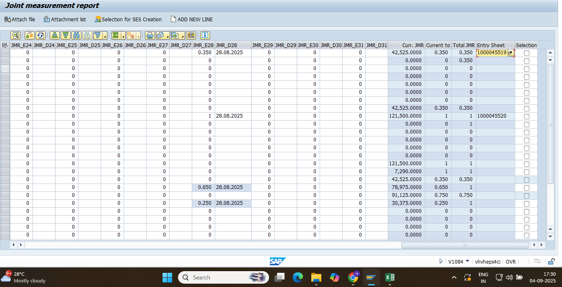
Task: Click the Details magnifier icon in ALV toolbar
Action: [x=15, y=35]
